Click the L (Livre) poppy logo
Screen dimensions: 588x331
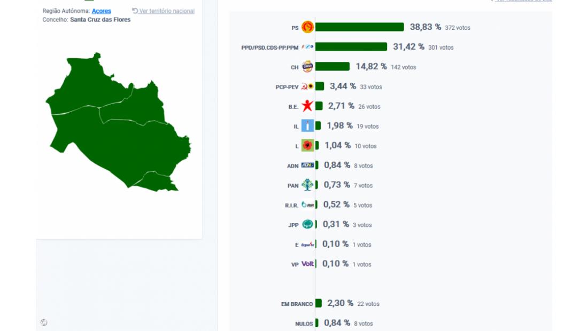(x=307, y=146)
